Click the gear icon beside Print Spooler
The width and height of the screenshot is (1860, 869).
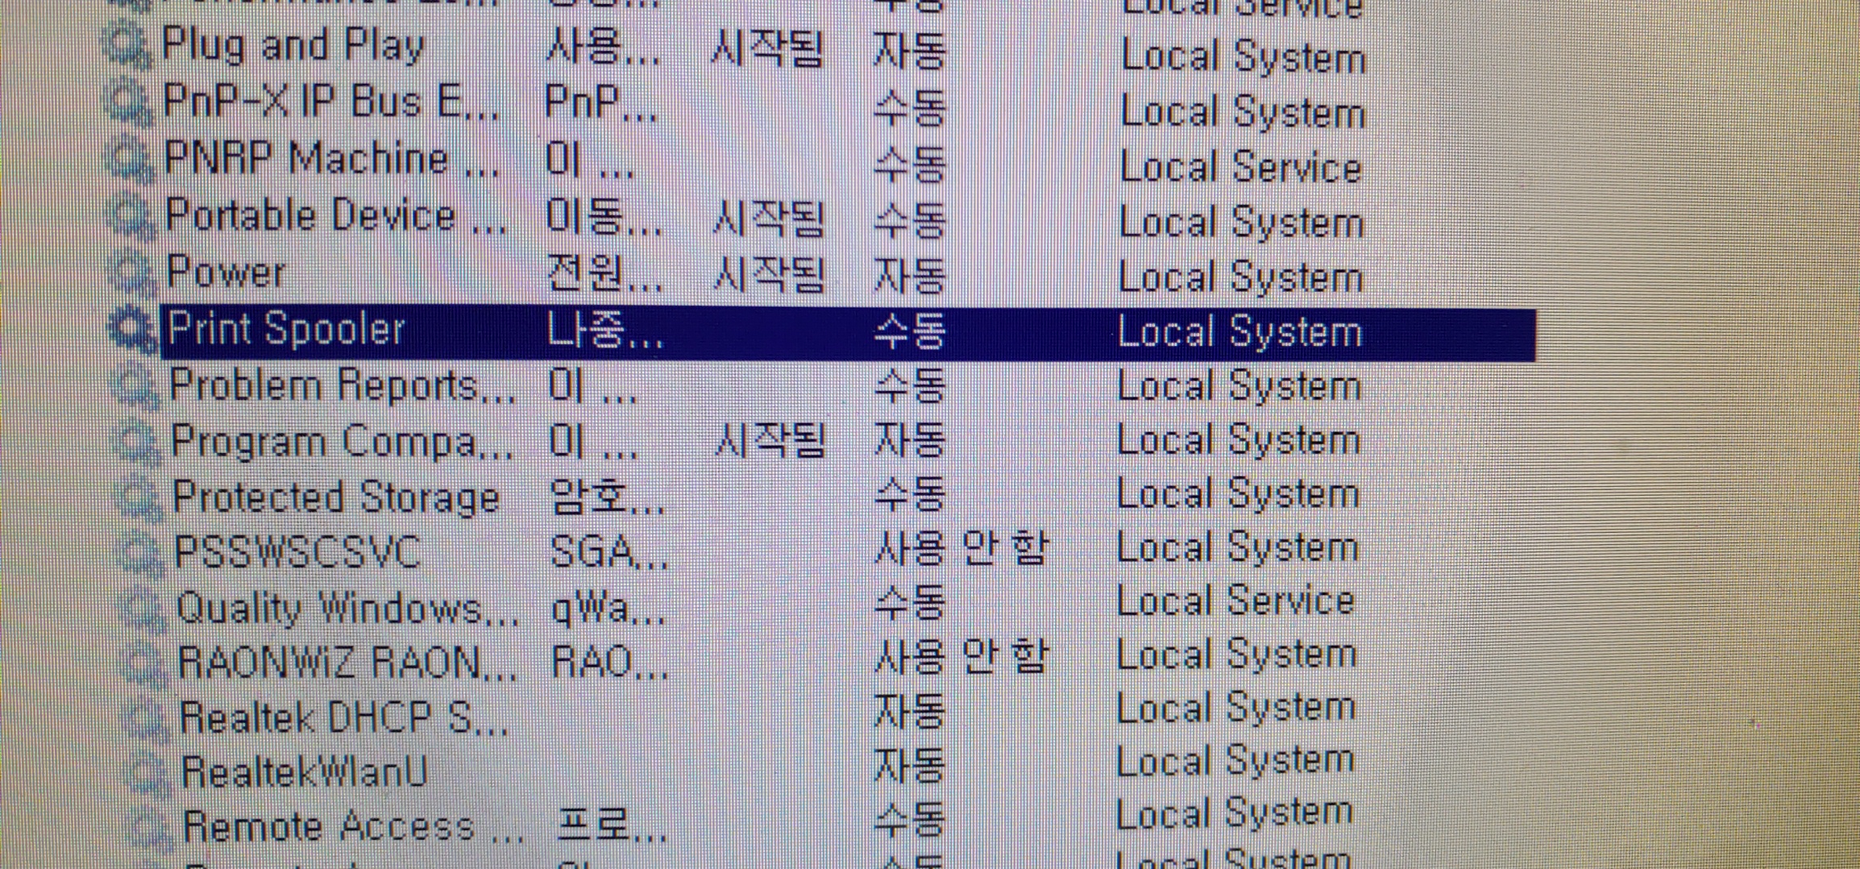click(135, 330)
